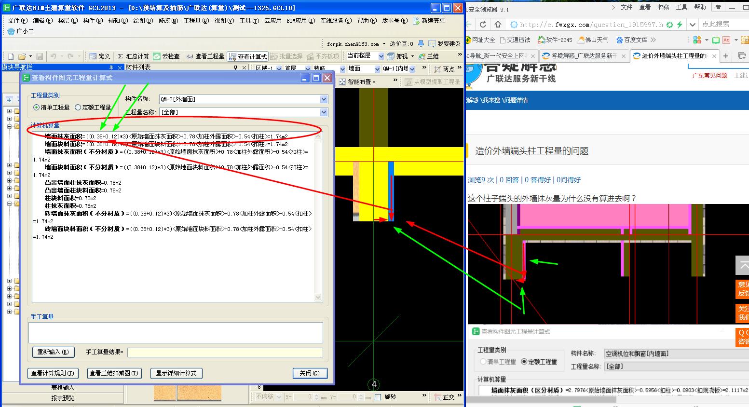This screenshot has height=407, width=749.
Task: Click 查看计算式 view formula tool
Action: (248, 56)
